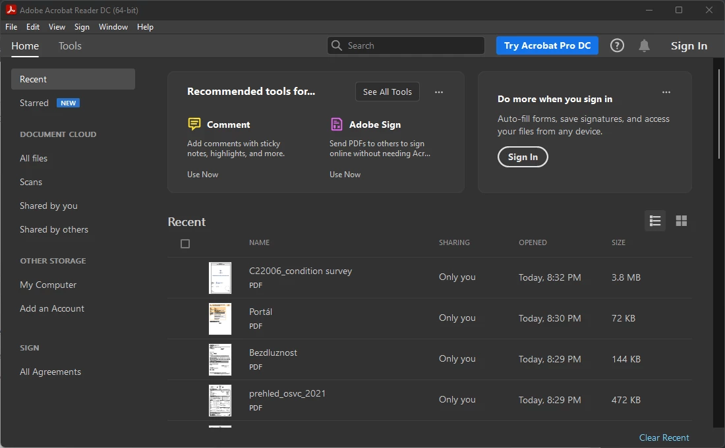
Task: Open the notifications bell icon
Action: (644, 45)
